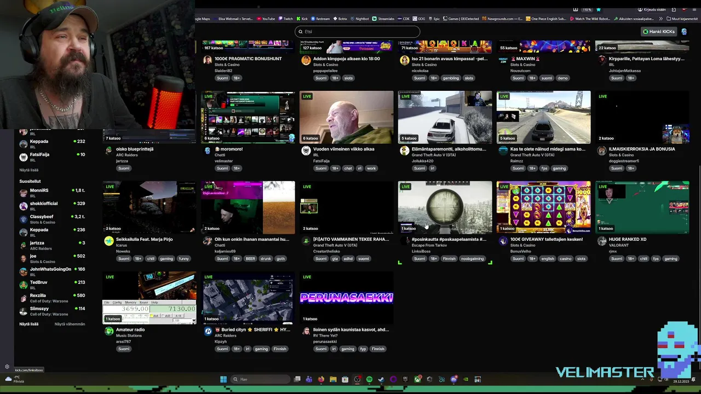Open Classybeef in the recommended list
Viewport: 701px width, 394px height.
coord(52,219)
